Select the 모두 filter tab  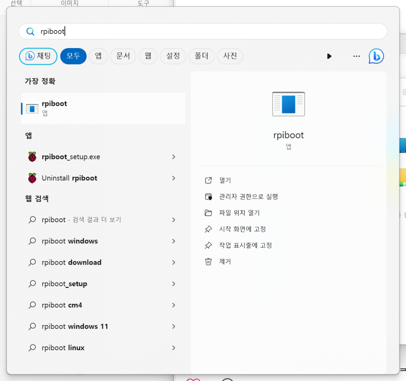[73, 56]
